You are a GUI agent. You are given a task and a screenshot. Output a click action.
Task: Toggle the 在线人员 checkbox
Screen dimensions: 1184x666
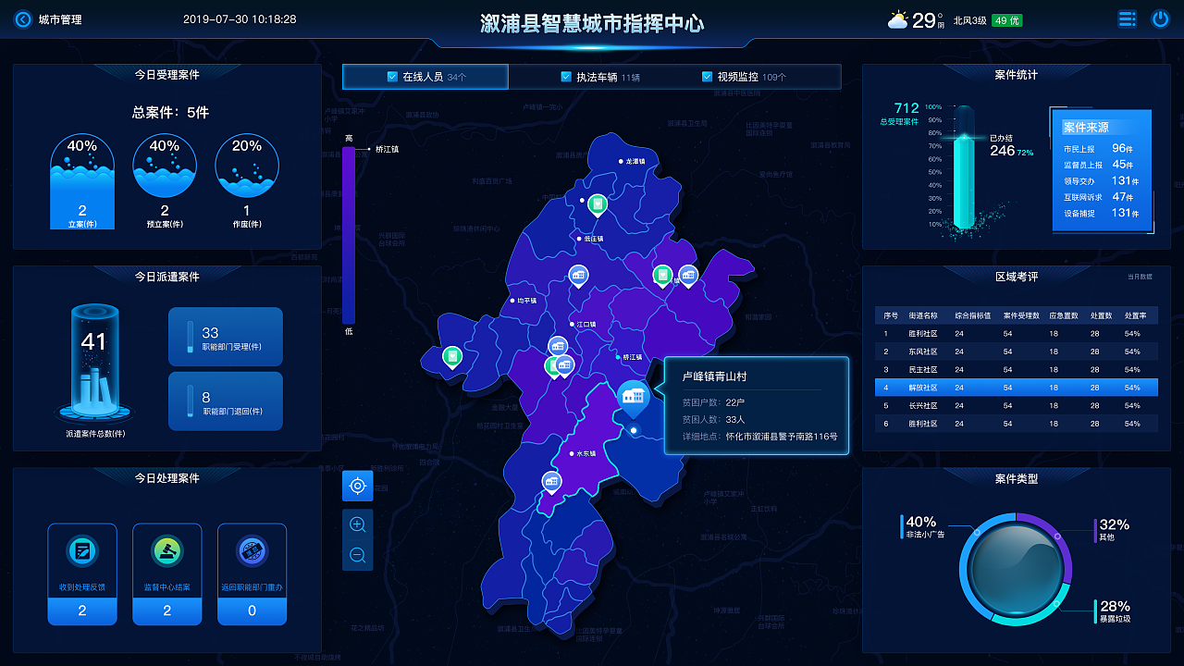(x=392, y=77)
